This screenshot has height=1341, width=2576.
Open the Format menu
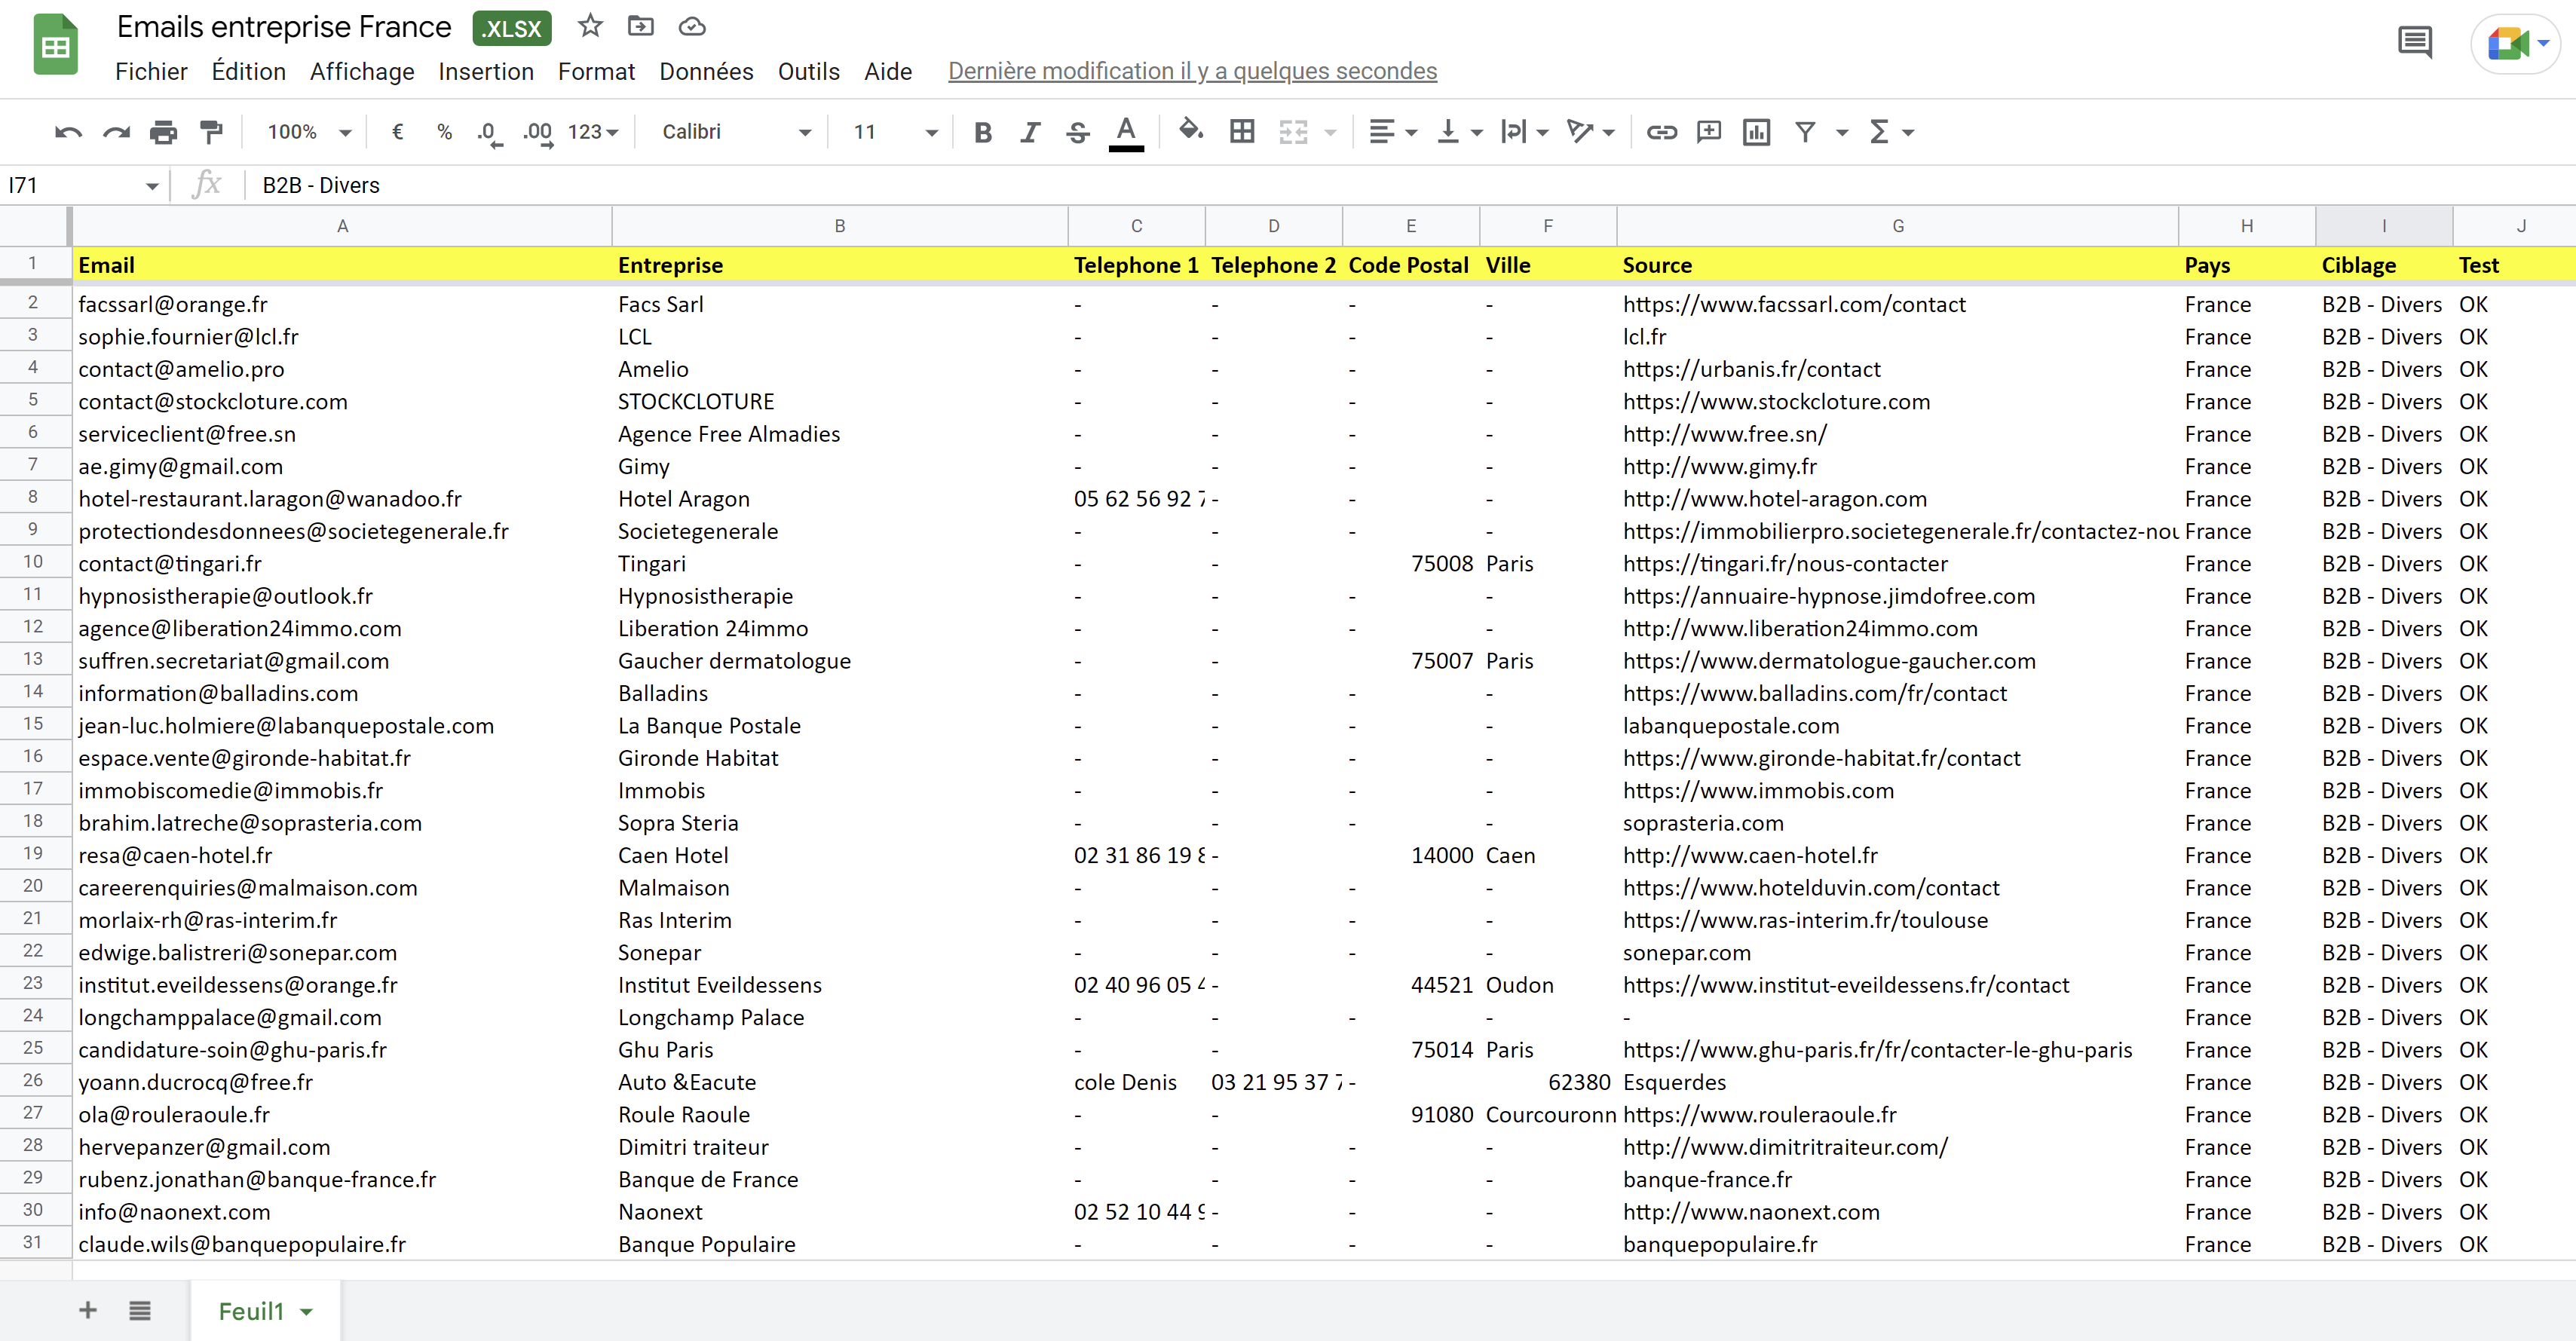[x=596, y=71]
